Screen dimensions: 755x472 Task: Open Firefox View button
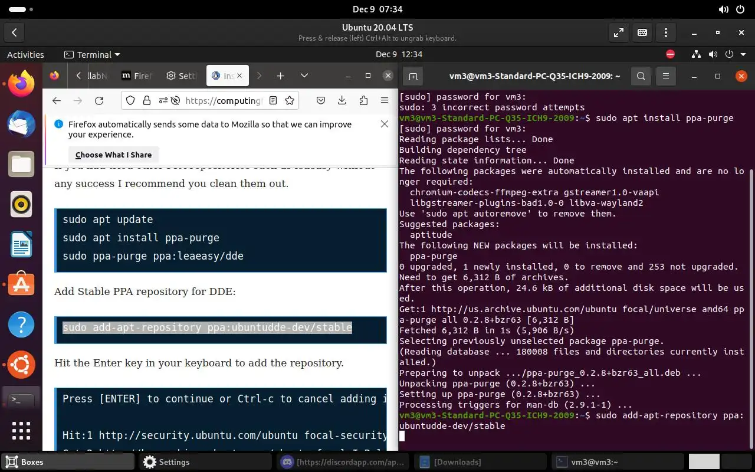(x=55, y=76)
